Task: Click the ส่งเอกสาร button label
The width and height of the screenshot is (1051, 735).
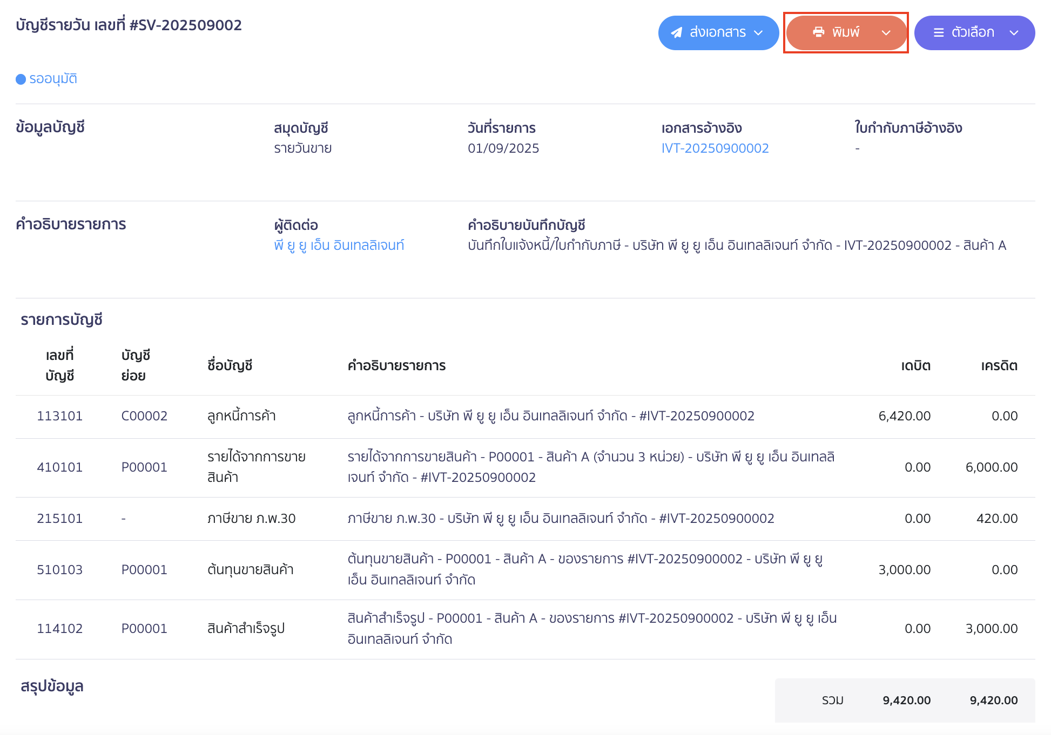Action: (x=717, y=32)
